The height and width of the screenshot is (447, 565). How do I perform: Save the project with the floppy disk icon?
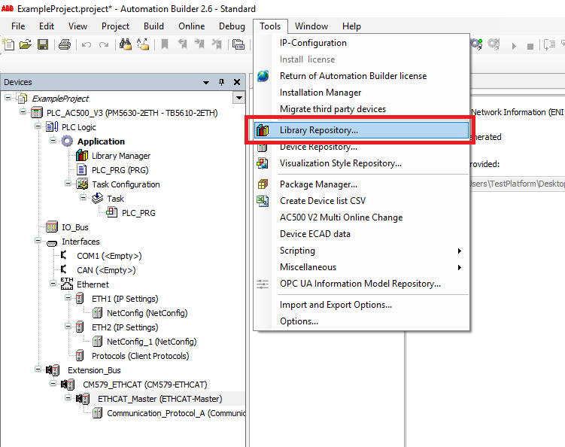42,44
